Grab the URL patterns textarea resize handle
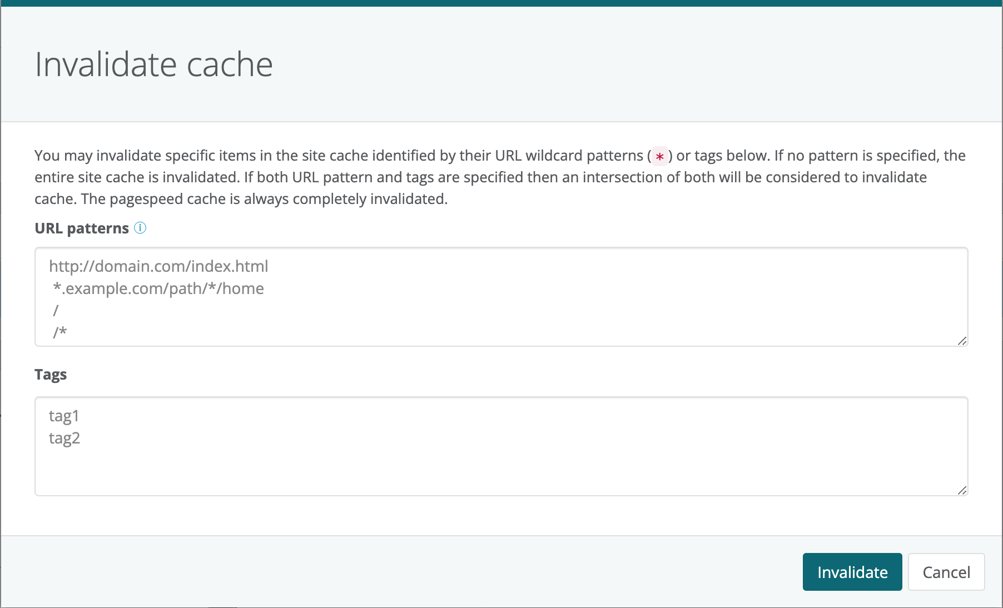This screenshot has height=608, width=1003. pyautogui.click(x=962, y=341)
